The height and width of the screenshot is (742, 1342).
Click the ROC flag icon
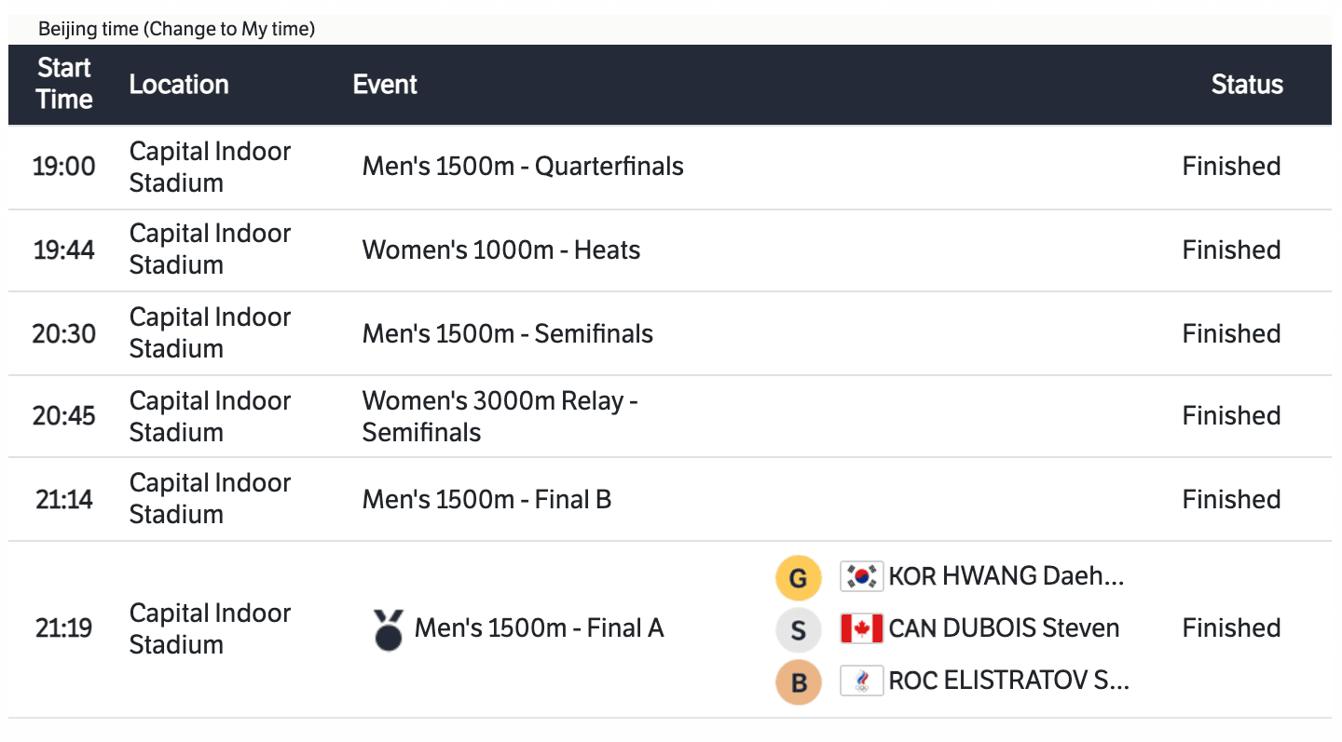tap(861, 681)
